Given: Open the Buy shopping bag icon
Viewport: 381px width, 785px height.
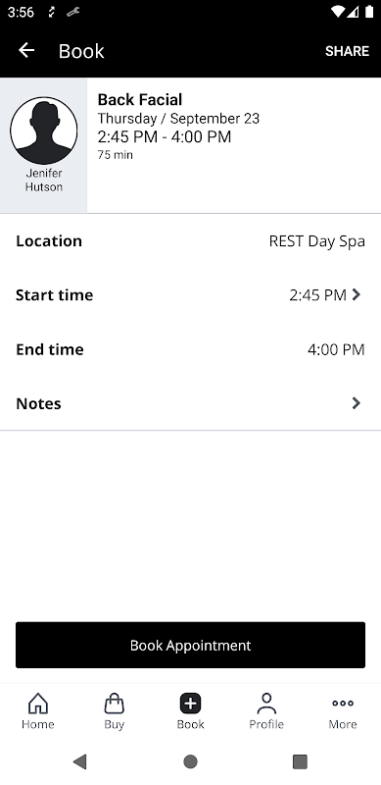Looking at the screenshot, I should point(114,704).
